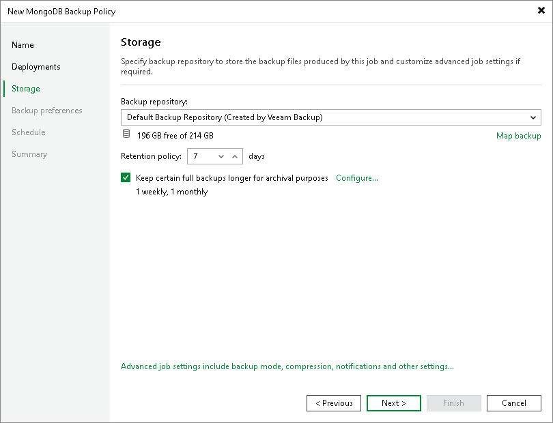Open the Advanced job settings link
The height and width of the screenshot is (423, 553).
coord(287,366)
